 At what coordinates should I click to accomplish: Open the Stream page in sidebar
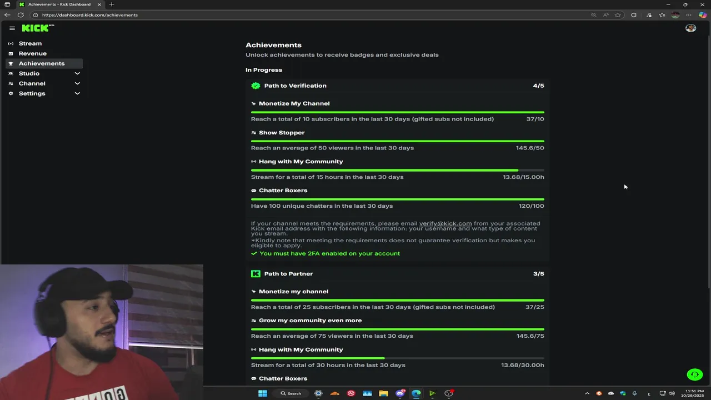(30, 43)
